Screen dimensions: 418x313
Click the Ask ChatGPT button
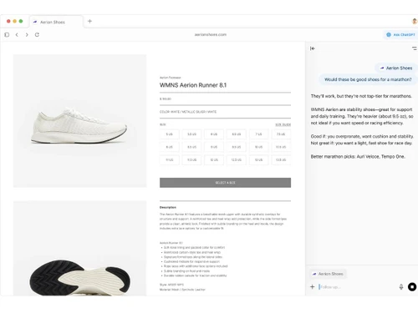click(400, 35)
